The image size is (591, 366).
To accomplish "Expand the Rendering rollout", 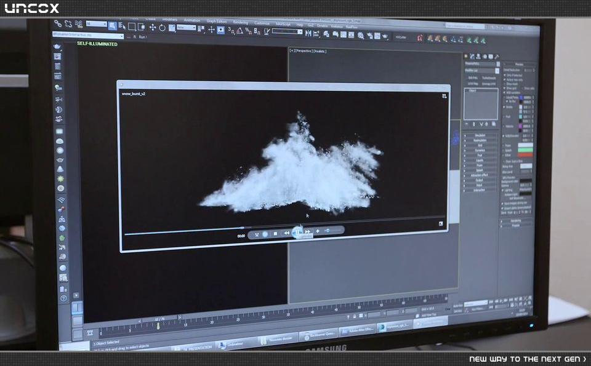I will 516,221.
